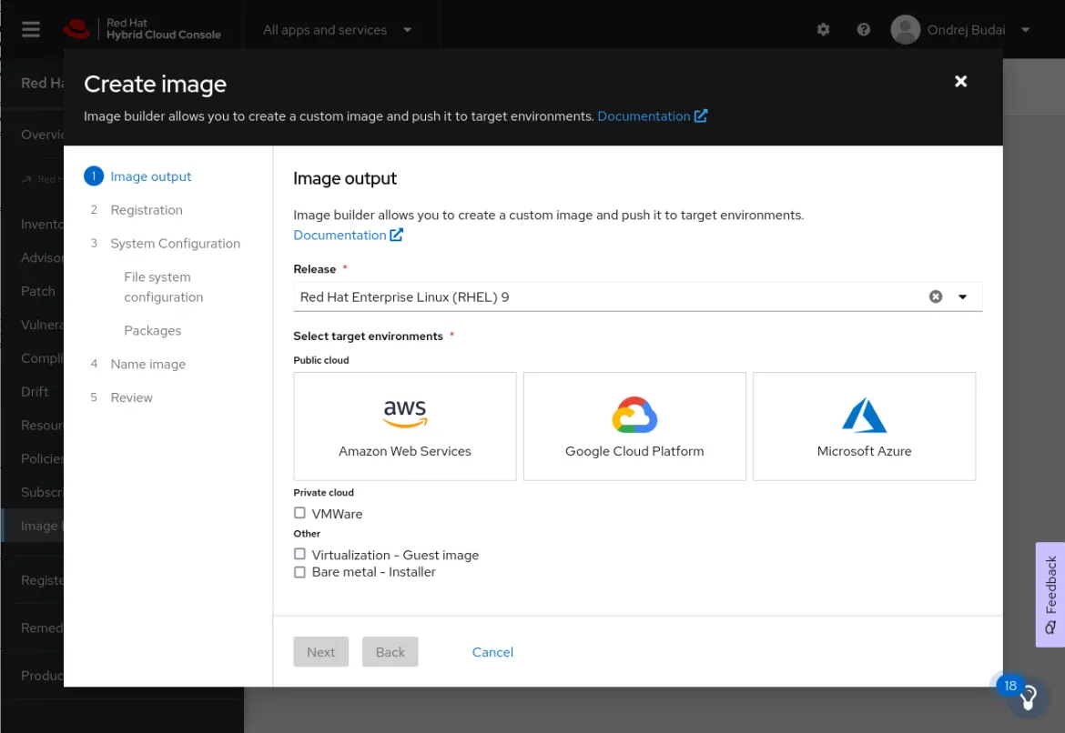Click the Back button
Screen dimensions: 1065x733
[x=390, y=651]
